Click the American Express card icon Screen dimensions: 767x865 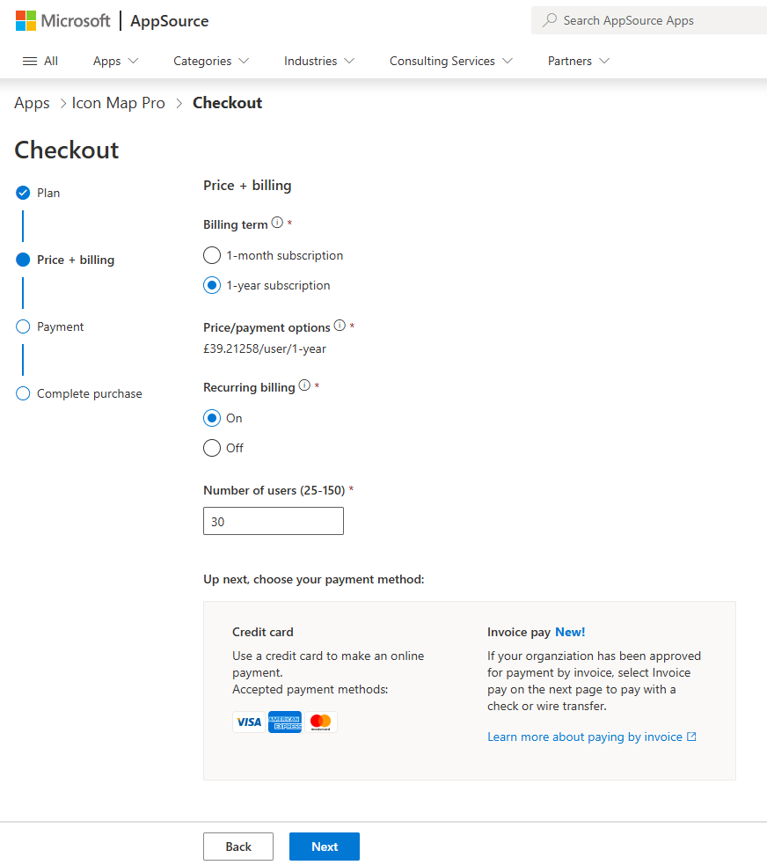[285, 722]
